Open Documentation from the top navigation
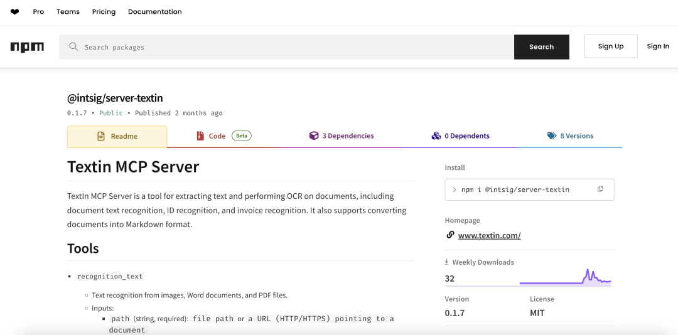Image resolution: width=678 pixels, height=335 pixels. click(x=155, y=12)
